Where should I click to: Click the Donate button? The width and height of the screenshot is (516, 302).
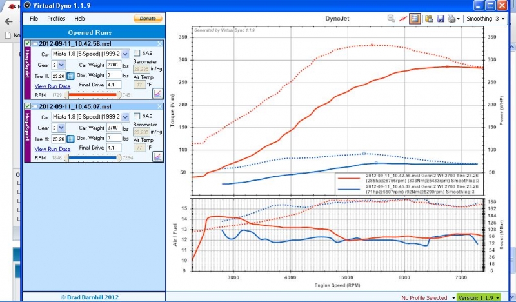point(148,19)
